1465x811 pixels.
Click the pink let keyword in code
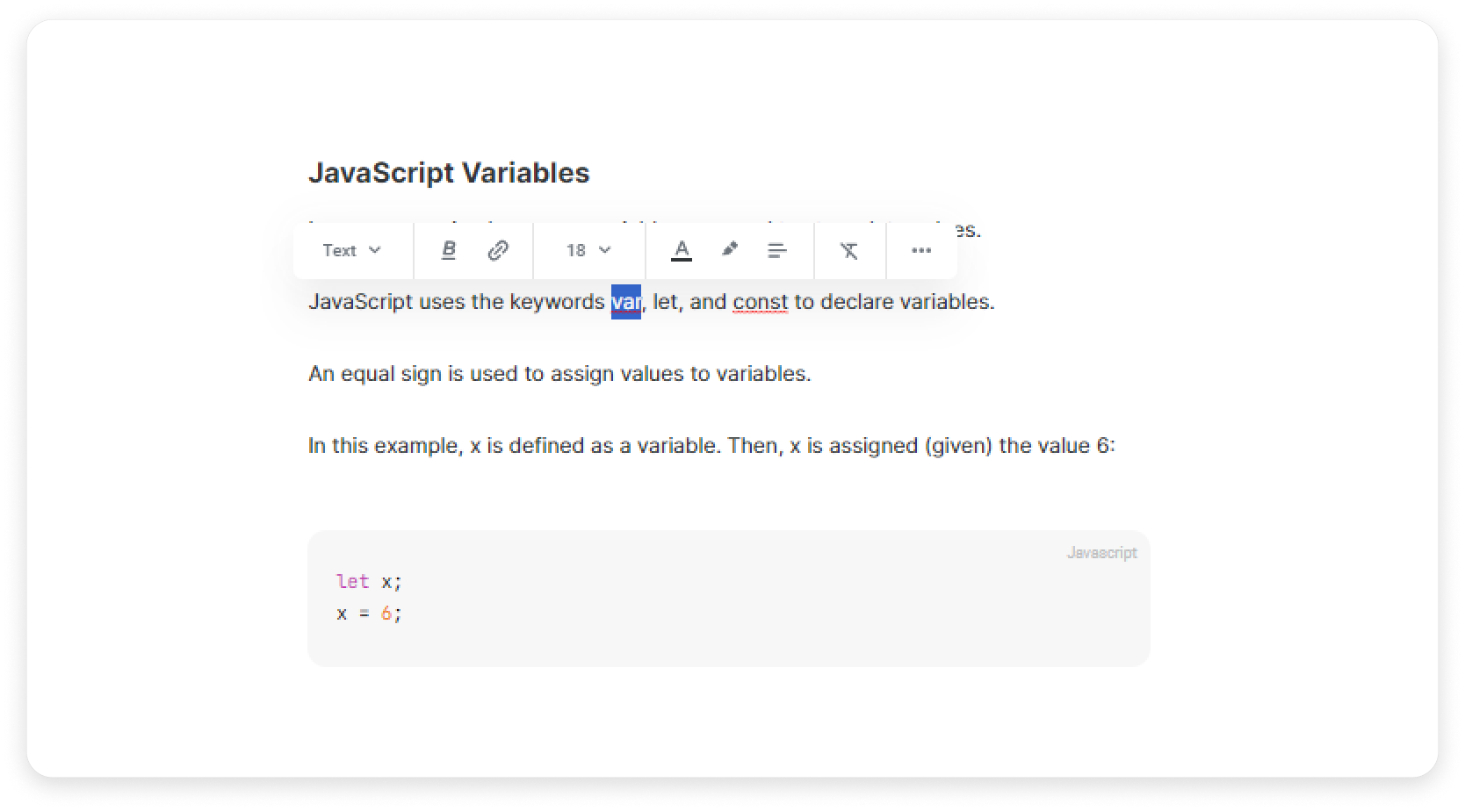coord(352,581)
